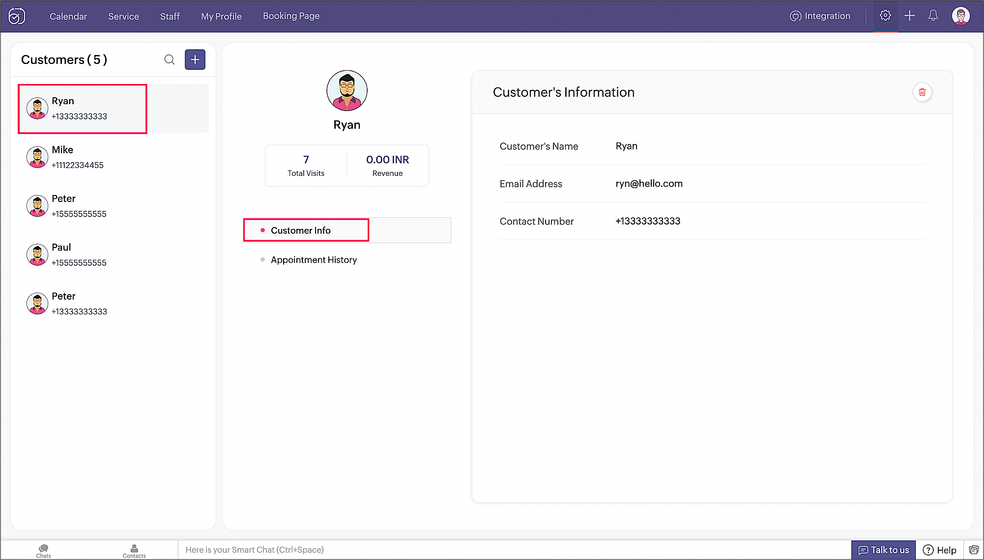Image resolution: width=984 pixels, height=560 pixels.
Task: Open the Booking Page menu
Action: point(291,16)
